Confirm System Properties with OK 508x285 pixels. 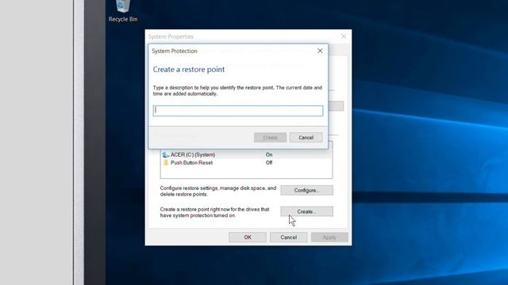point(248,237)
